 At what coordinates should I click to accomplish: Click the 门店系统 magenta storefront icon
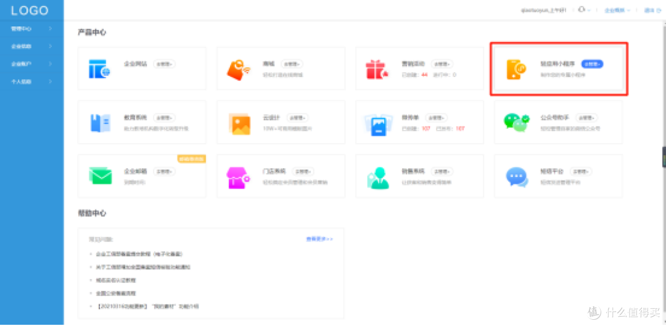[x=239, y=177]
